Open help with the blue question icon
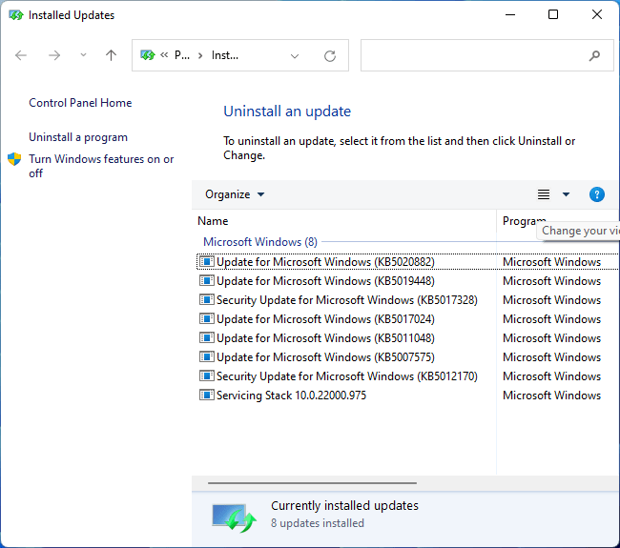Image resolution: width=620 pixels, height=548 pixels. (x=597, y=194)
